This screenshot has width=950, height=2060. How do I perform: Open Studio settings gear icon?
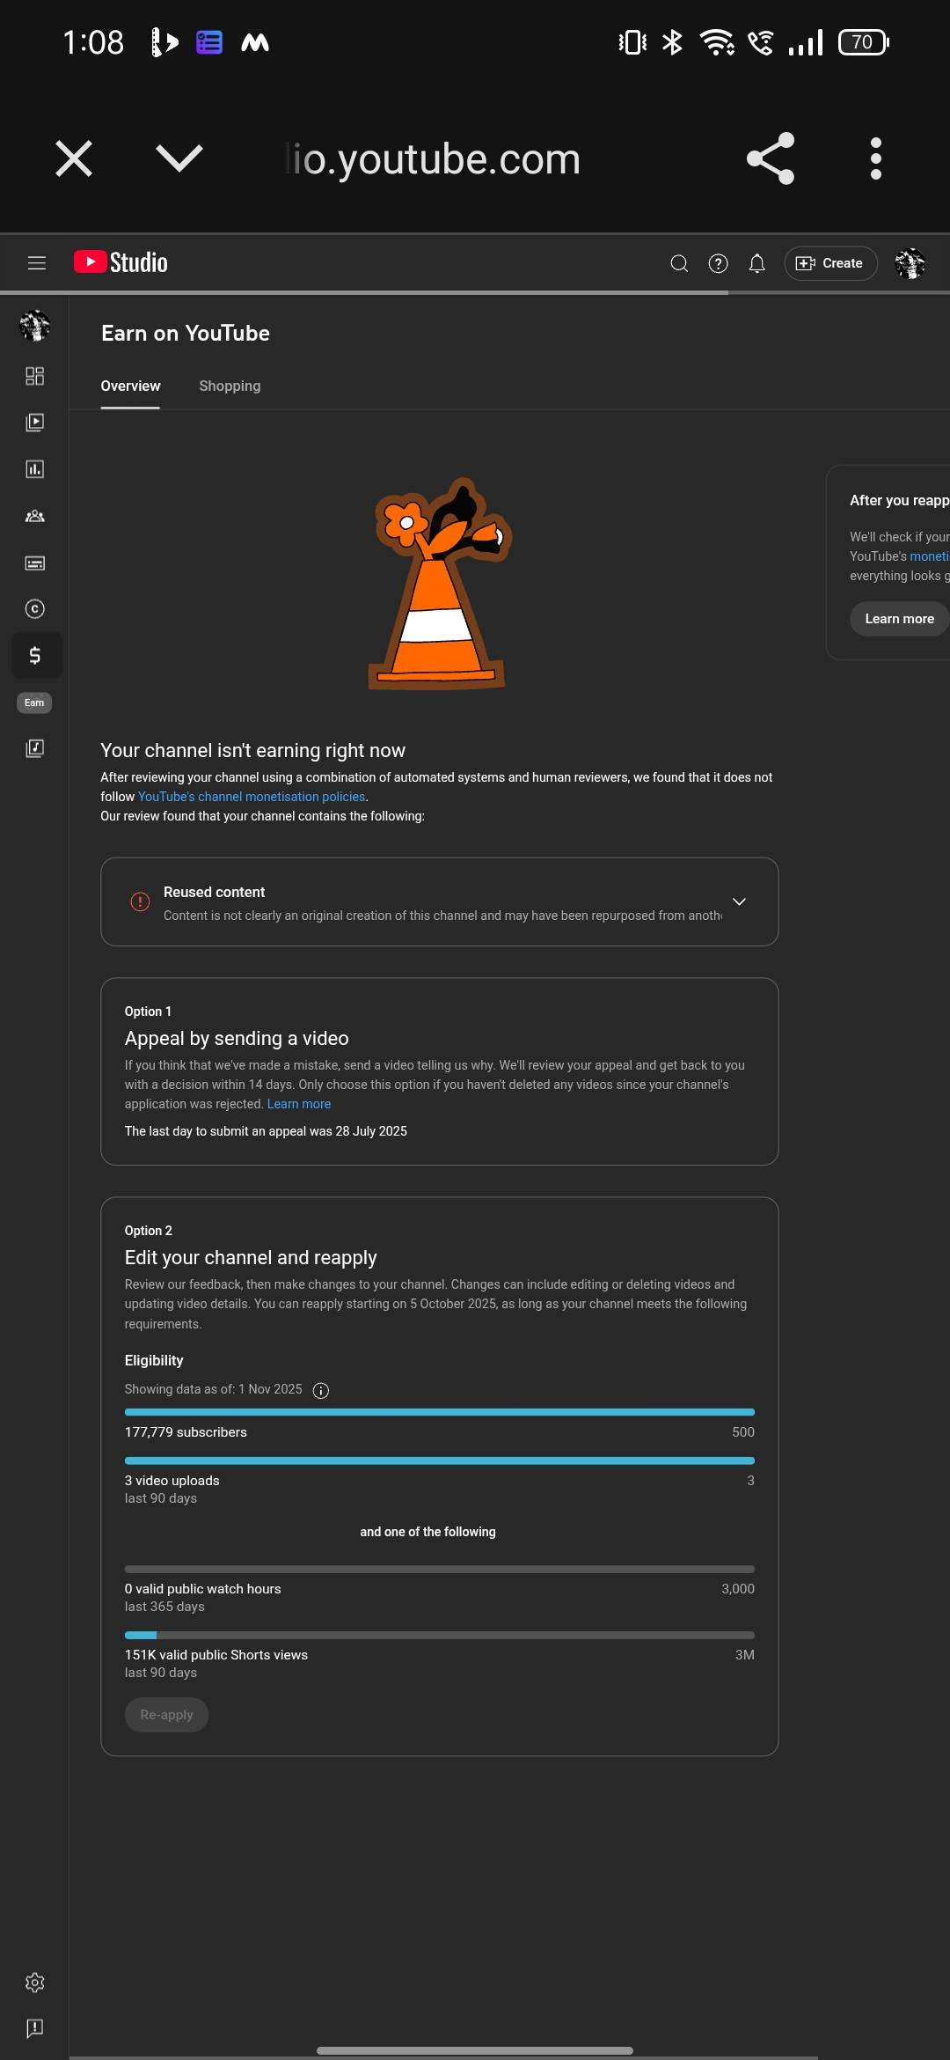34,1983
